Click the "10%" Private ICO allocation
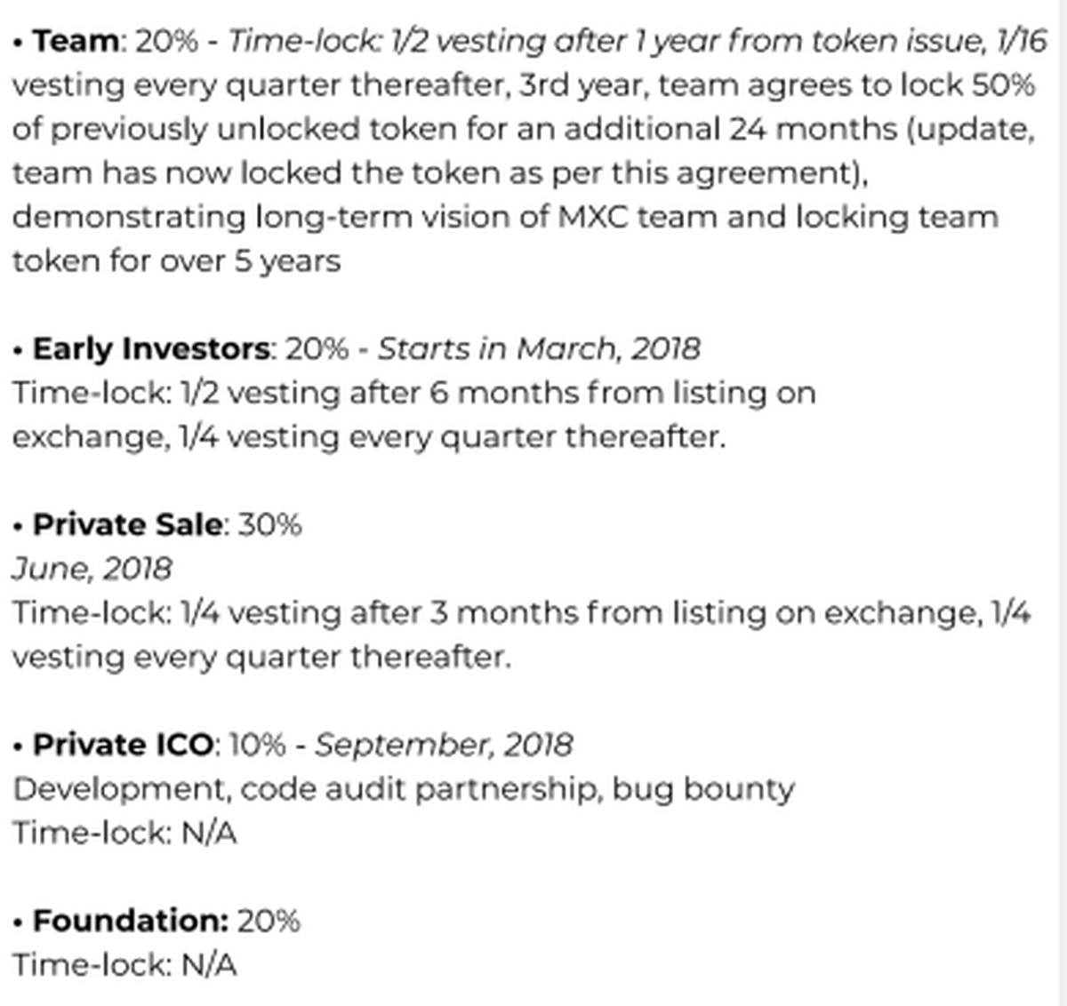The width and height of the screenshot is (1067, 1006). (257, 745)
